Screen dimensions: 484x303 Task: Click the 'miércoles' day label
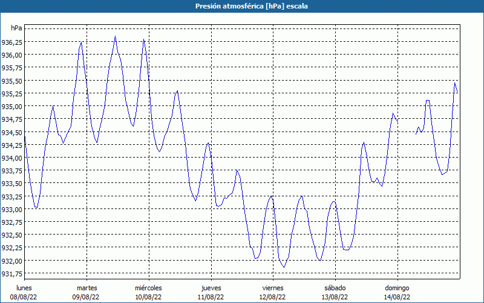(x=148, y=288)
